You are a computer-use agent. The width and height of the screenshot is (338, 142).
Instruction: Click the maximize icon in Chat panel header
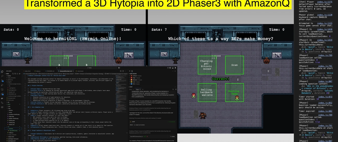(x=176, y=89)
